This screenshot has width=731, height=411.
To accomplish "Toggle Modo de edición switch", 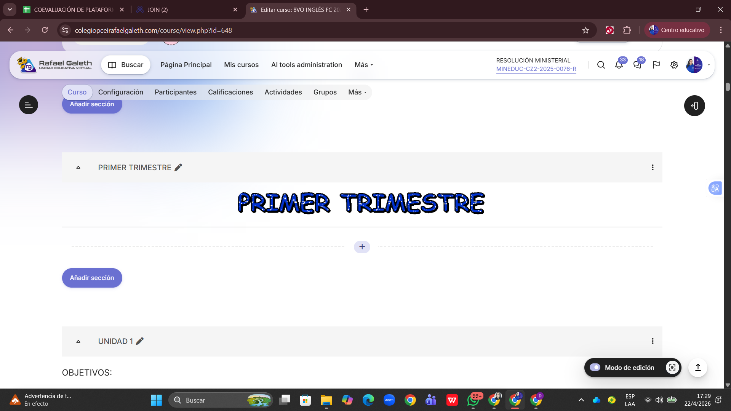I will point(595,368).
